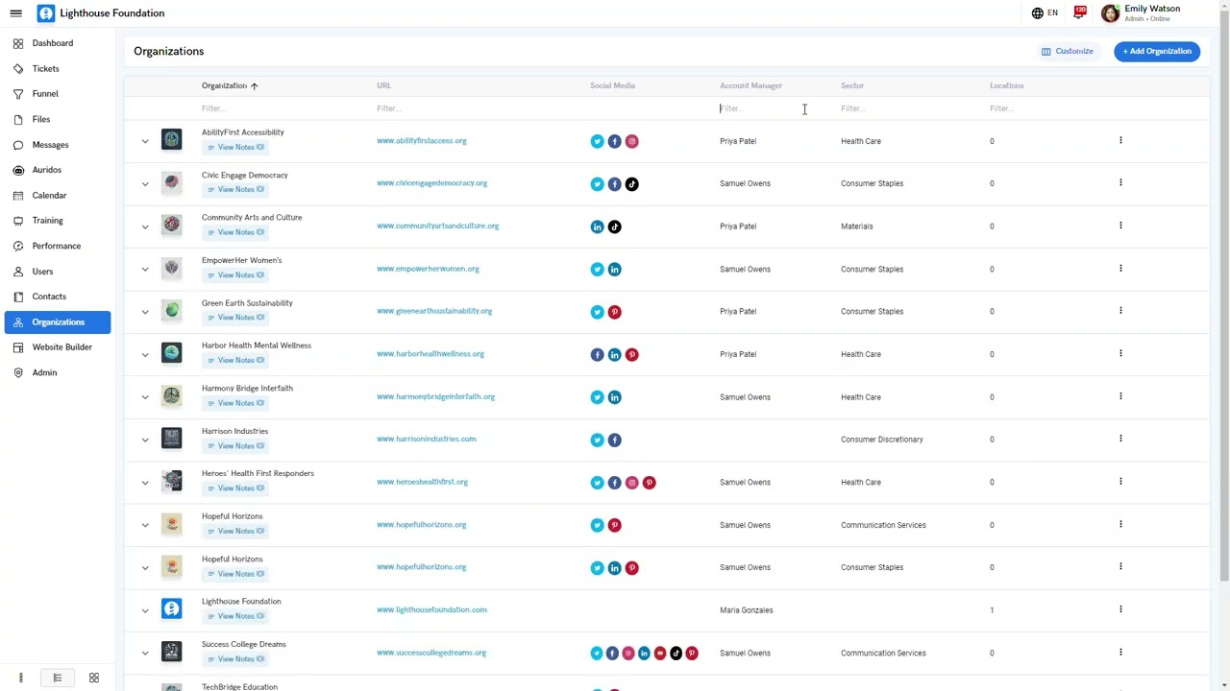
Task: Open Civic Engage Democracy TikTok icon
Action: pyautogui.click(x=631, y=184)
